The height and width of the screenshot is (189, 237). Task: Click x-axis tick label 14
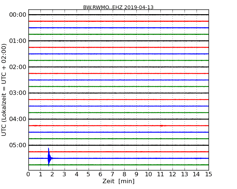tap(197, 174)
